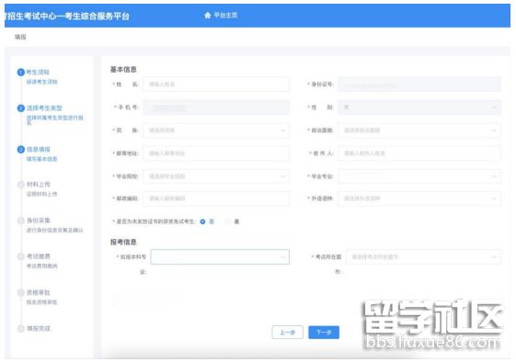
Task: Open the 考点所在地市 dropdown
Action: [423, 256]
